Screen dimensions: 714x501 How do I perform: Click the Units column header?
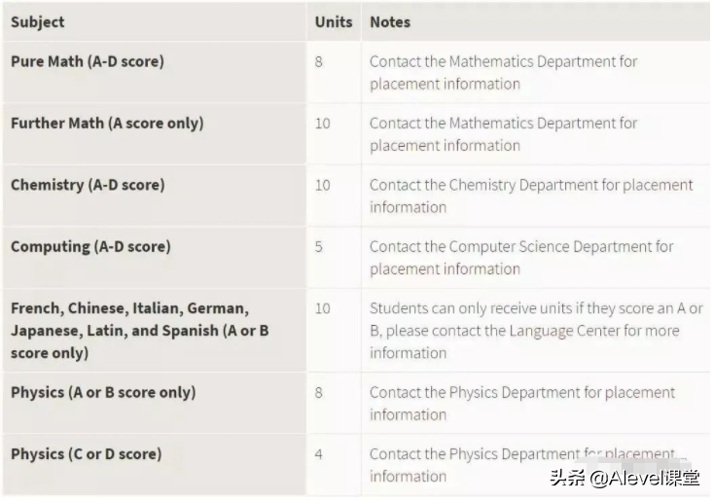334,21
